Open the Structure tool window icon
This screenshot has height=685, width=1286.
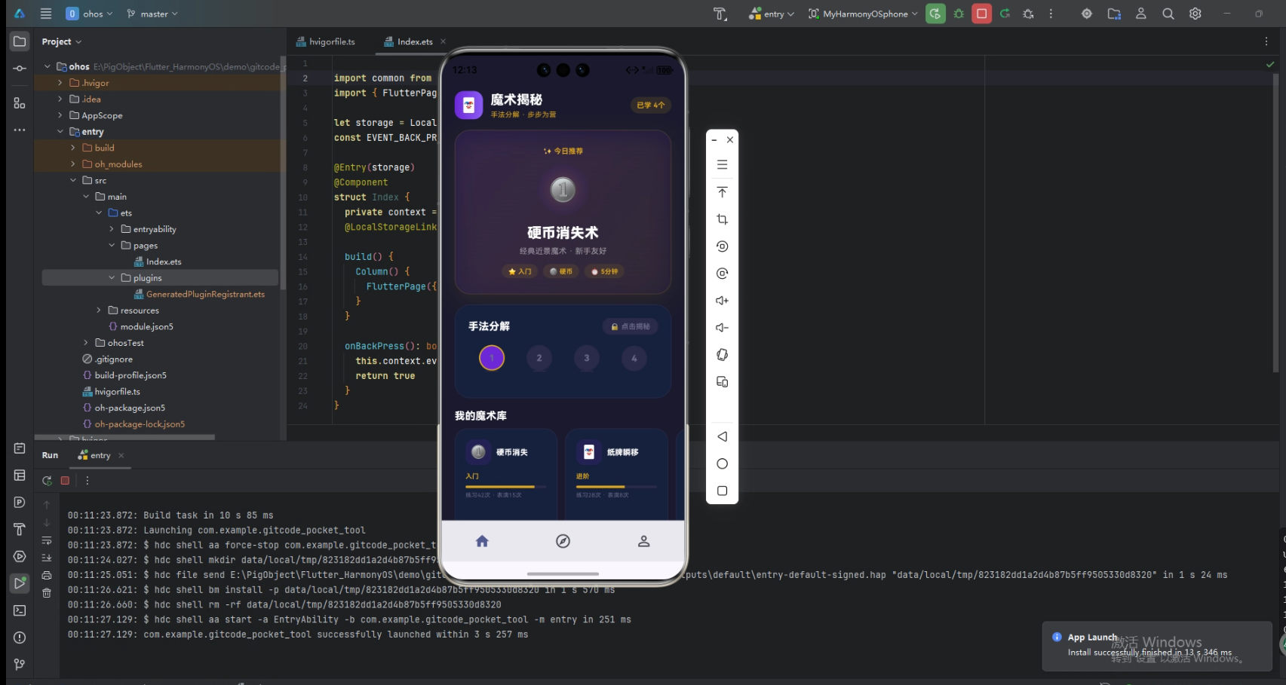coord(20,103)
